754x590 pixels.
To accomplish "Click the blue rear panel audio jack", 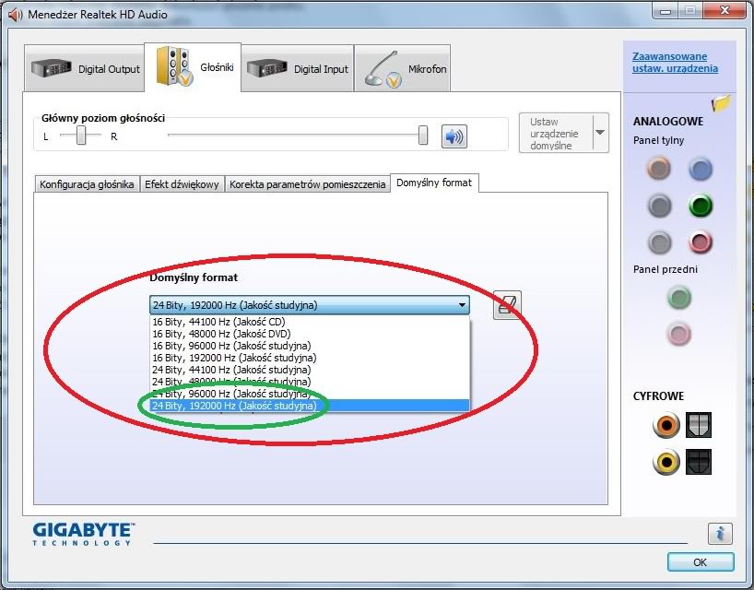I will point(701,169).
